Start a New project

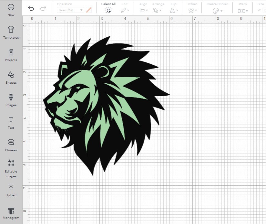tap(11, 10)
